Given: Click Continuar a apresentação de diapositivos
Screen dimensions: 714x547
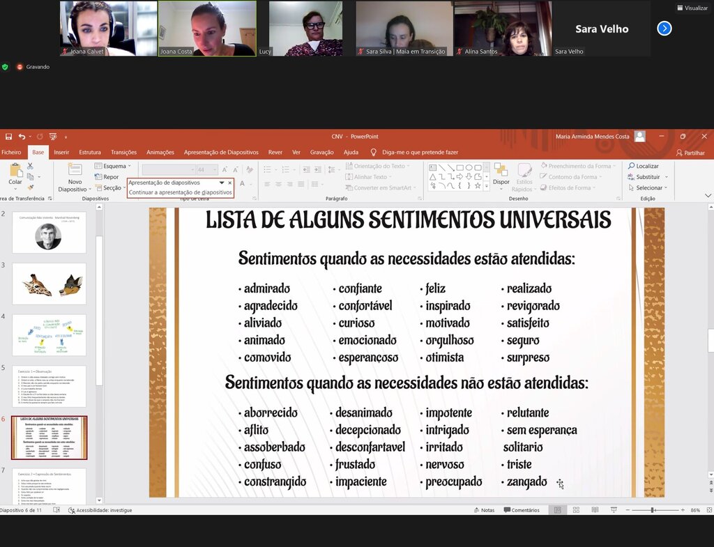Looking at the screenshot, I should point(180,192).
